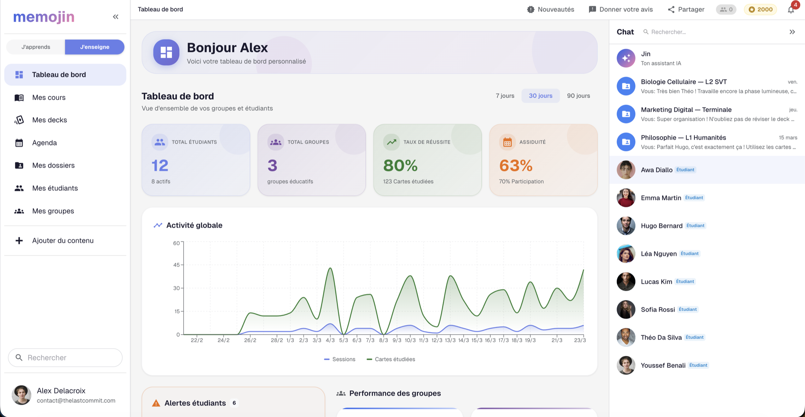Click the notification bell icon
Image resolution: width=805 pixels, height=417 pixels.
[x=791, y=10]
